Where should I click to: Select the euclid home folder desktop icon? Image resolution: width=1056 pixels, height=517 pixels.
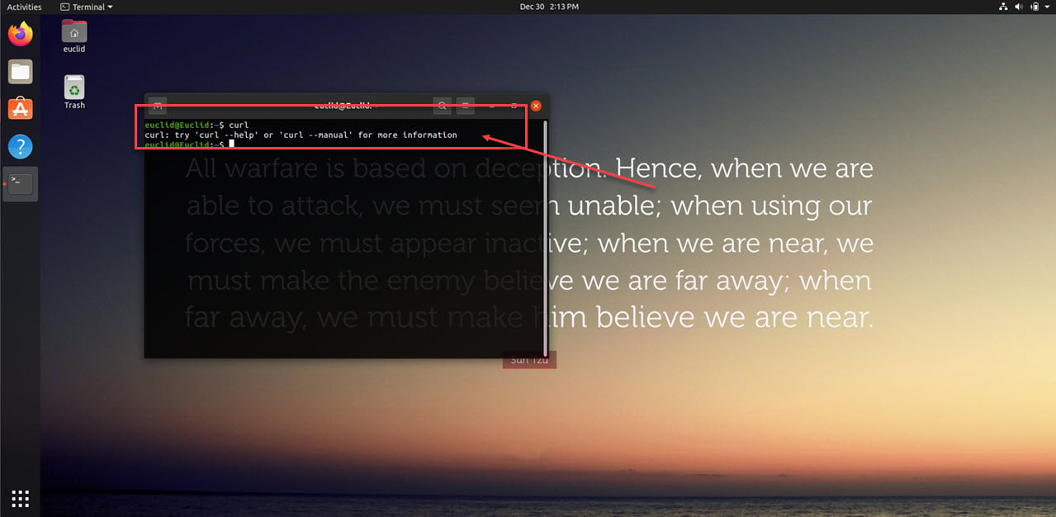click(74, 37)
